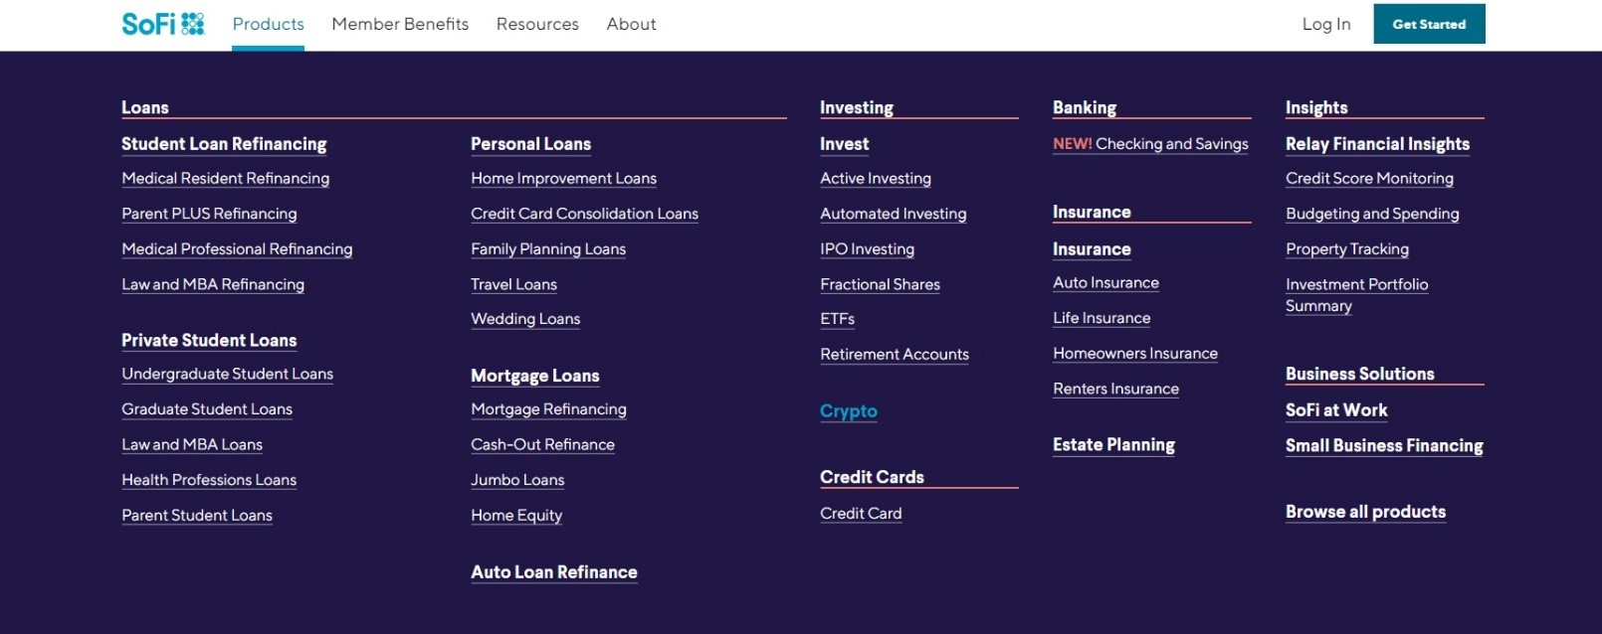1602x634 pixels.
Task: Open the Products menu tab
Action: pyautogui.click(x=268, y=24)
